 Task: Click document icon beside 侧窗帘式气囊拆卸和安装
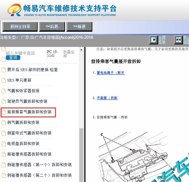(4, 133)
